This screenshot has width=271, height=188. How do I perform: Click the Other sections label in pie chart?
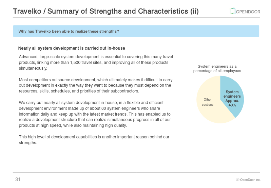pyautogui.click(x=208, y=102)
